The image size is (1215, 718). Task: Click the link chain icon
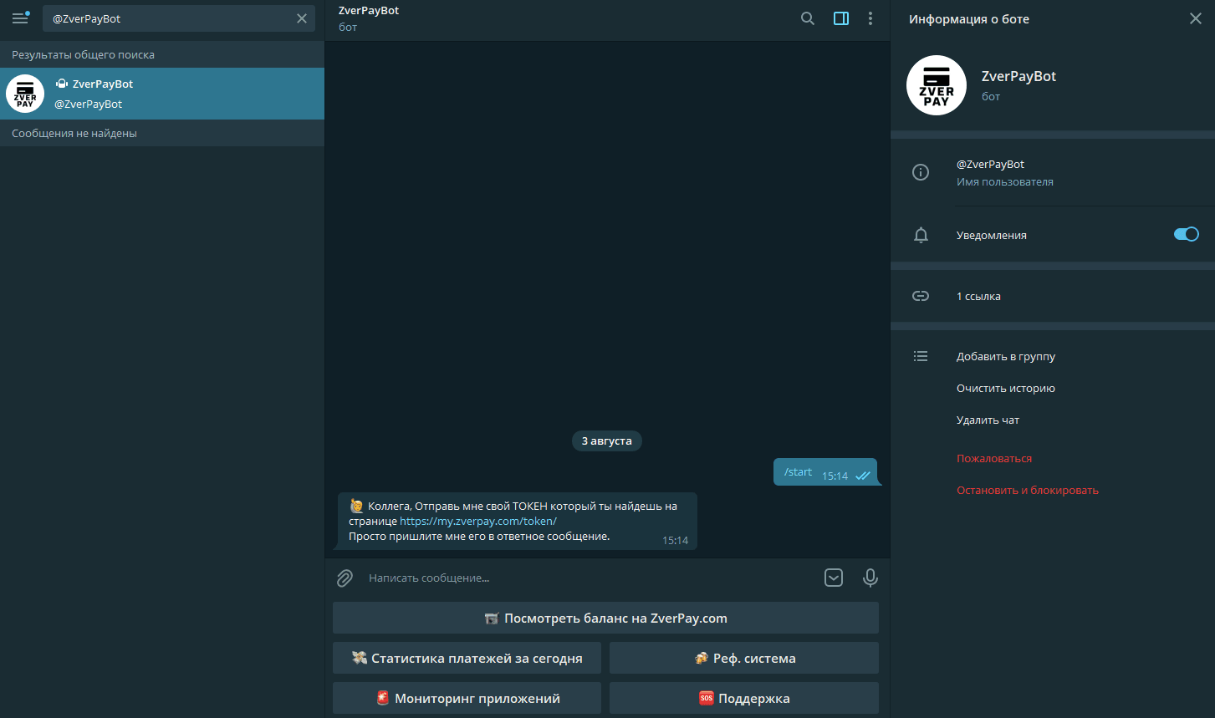pyautogui.click(x=921, y=296)
